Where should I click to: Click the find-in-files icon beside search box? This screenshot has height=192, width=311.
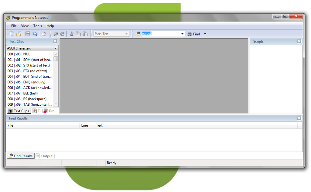tap(138, 34)
